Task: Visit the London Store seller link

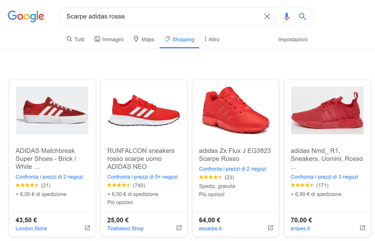Action: coord(31,228)
